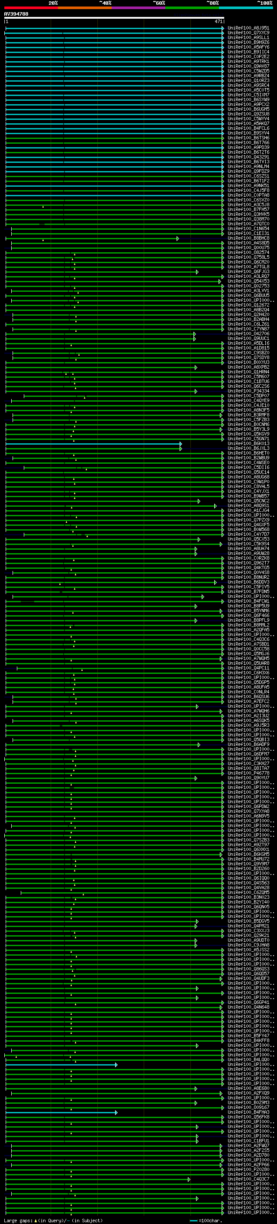Select hit label UniRef100_A9PD39
This screenshot has height=1224, width=277.
(248, 147)
